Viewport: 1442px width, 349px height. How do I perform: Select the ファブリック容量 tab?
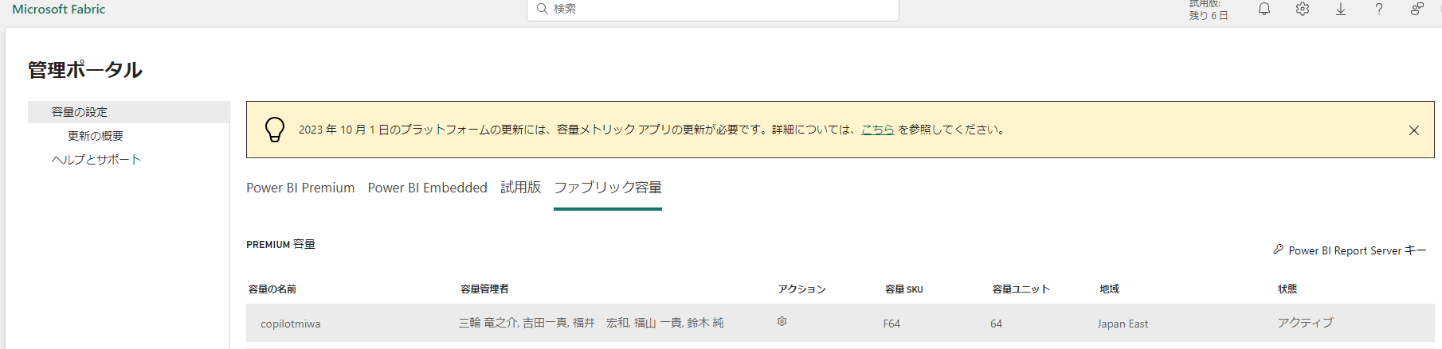(608, 188)
